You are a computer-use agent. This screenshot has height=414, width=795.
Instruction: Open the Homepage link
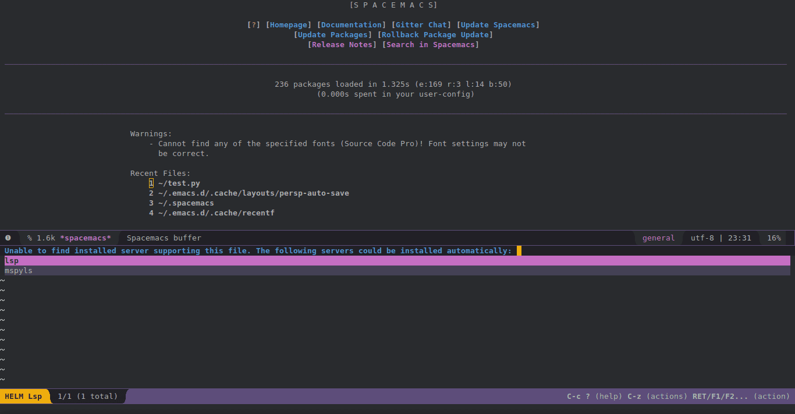[x=289, y=25]
